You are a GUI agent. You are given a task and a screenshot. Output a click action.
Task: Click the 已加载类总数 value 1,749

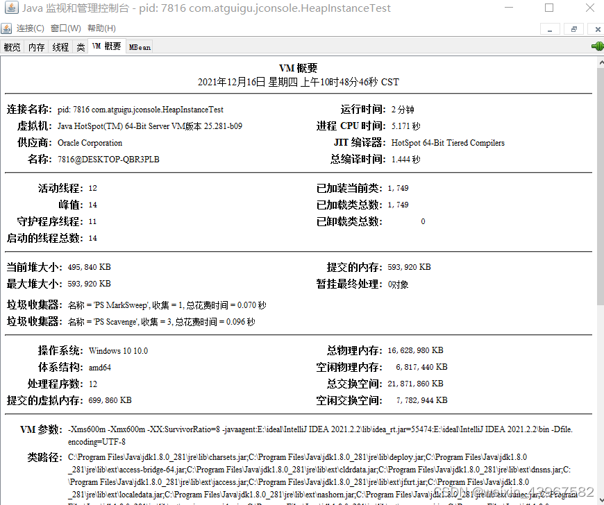pos(398,205)
